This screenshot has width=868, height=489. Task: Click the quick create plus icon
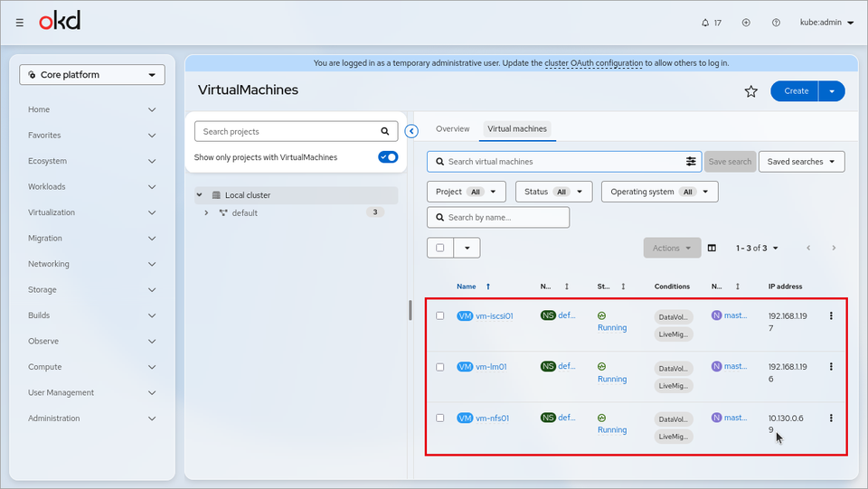[746, 23]
